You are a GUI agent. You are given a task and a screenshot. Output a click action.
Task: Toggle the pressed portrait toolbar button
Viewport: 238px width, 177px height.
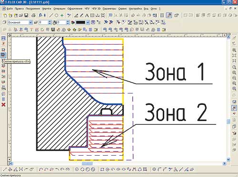[169, 15]
